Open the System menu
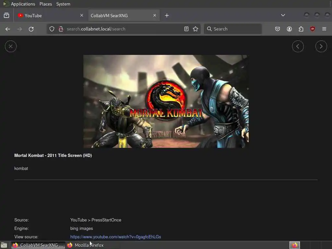332x249 pixels. click(x=63, y=4)
